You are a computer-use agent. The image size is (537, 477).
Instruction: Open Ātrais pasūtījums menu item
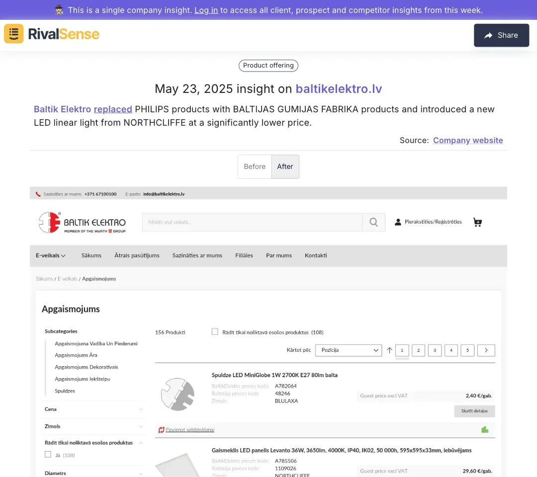(137, 255)
